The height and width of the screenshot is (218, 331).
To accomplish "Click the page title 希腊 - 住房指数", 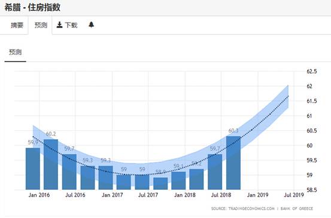I will [32, 8].
